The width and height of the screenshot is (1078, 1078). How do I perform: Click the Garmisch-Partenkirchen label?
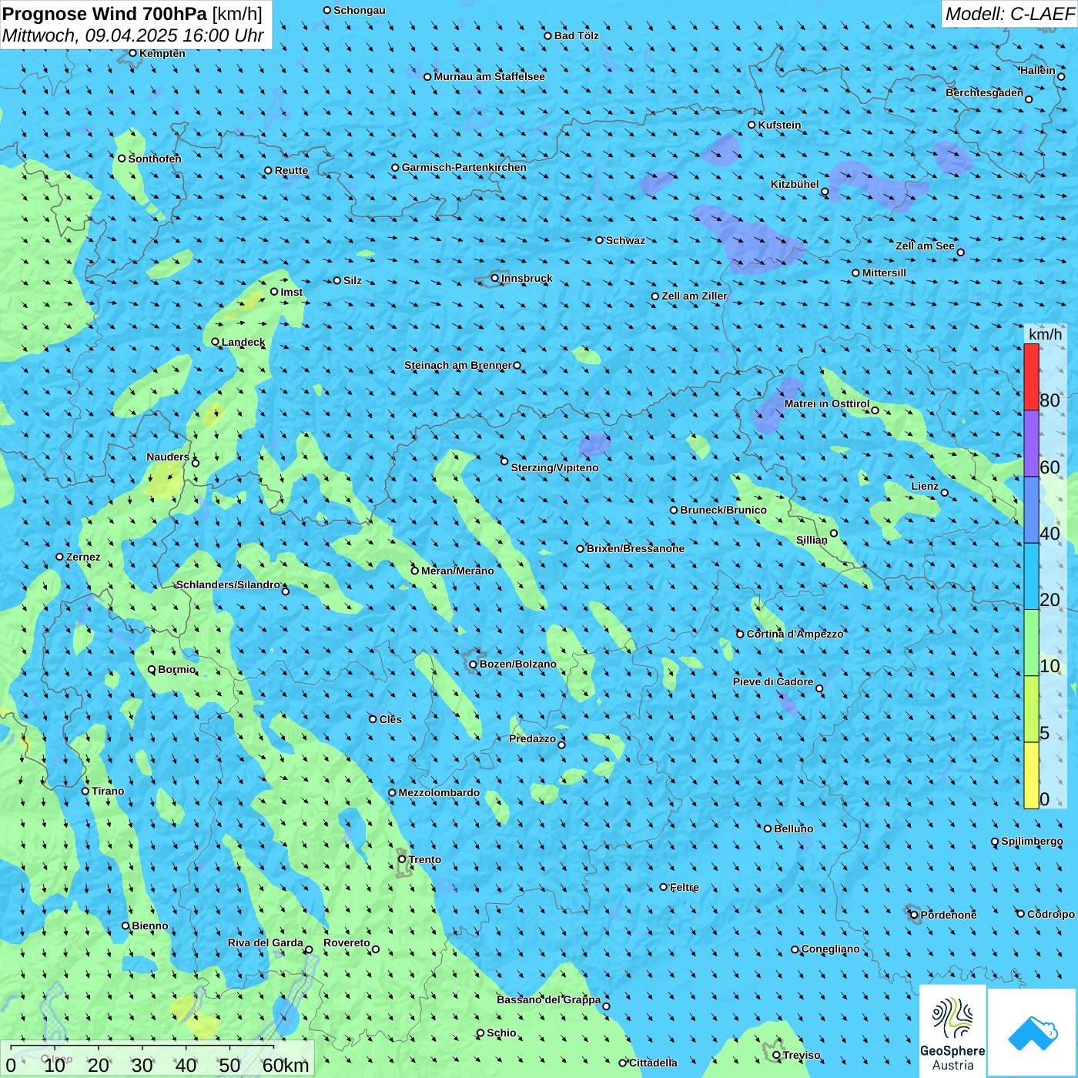464,168
